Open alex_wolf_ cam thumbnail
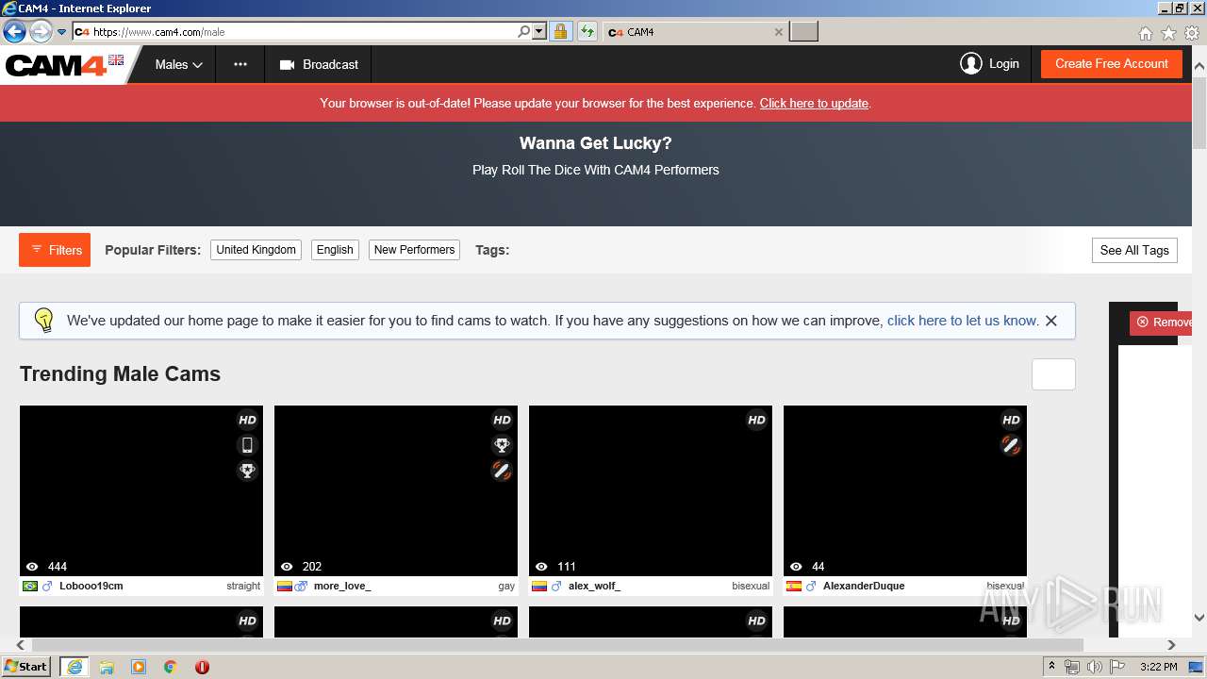Viewport: 1207px width, 679px height. tap(651, 490)
